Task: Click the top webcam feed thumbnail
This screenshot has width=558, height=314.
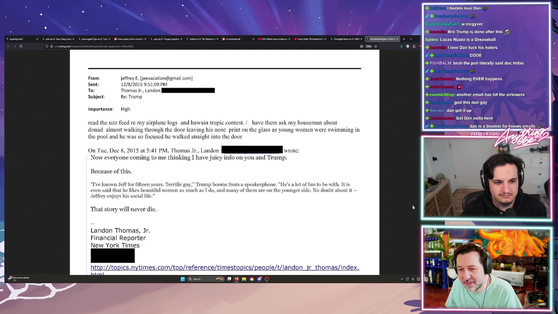Action: pyautogui.click(x=486, y=177)
